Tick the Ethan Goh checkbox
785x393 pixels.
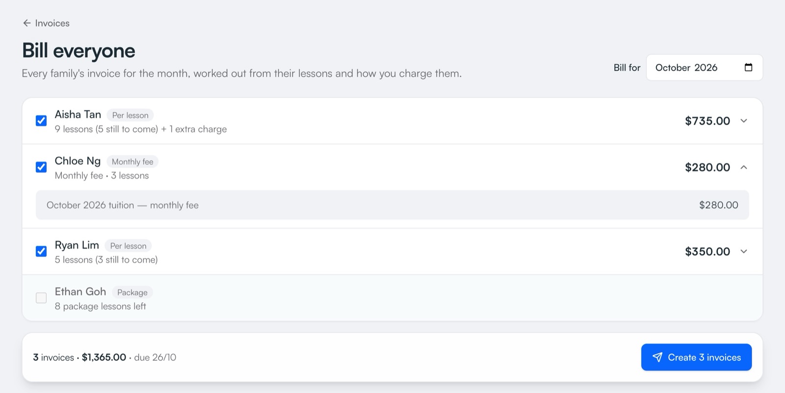tap(41, 298)
